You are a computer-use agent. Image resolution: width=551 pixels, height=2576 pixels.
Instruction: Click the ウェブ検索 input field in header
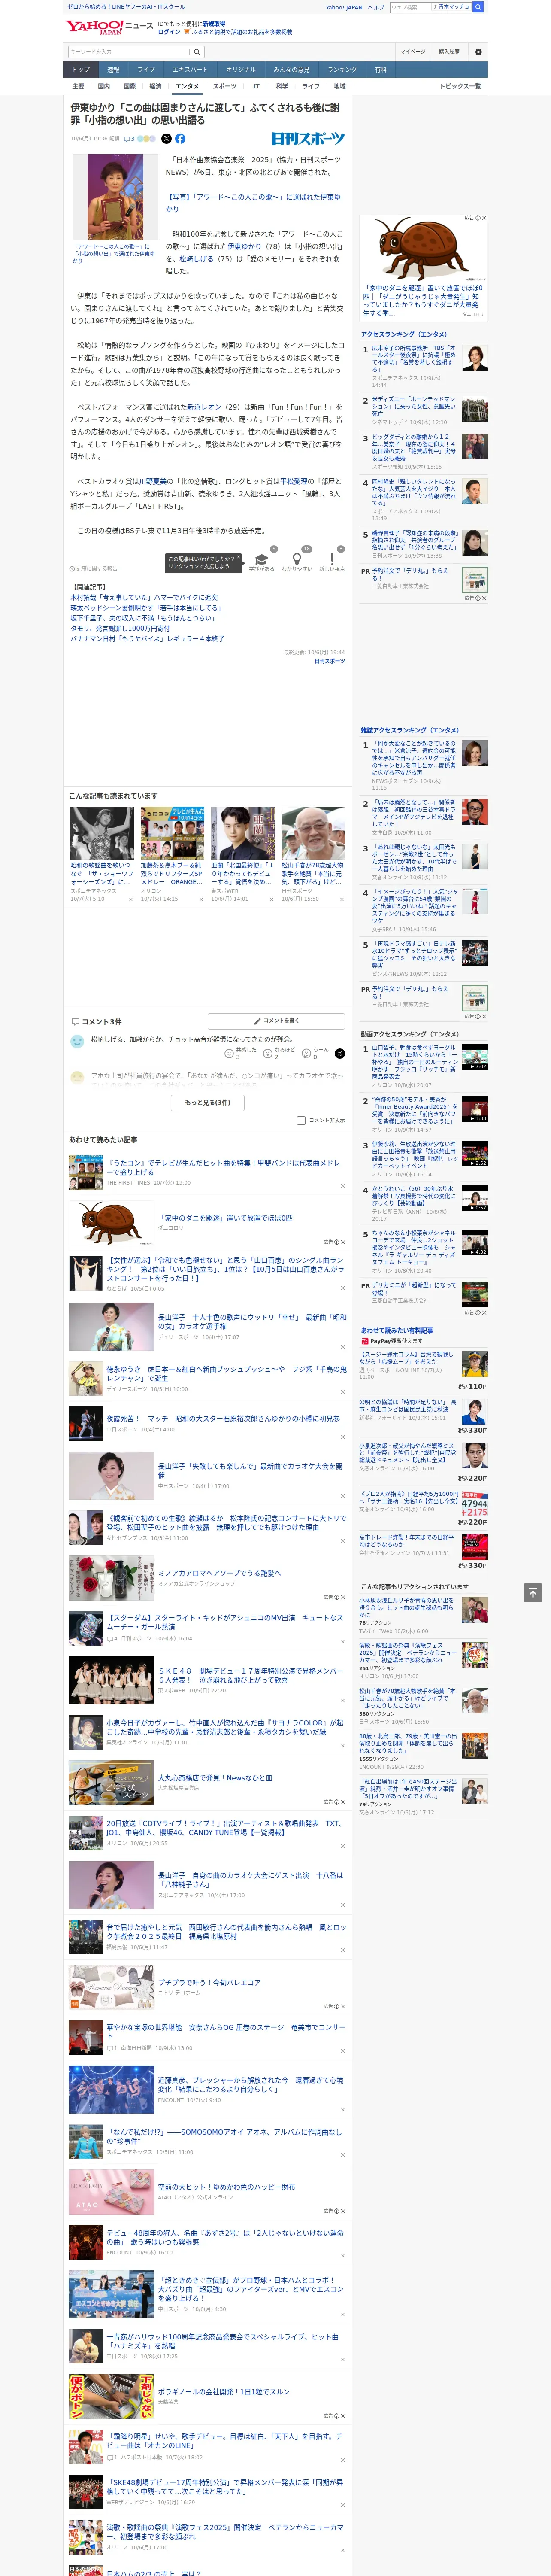click(x=411, y=7)
